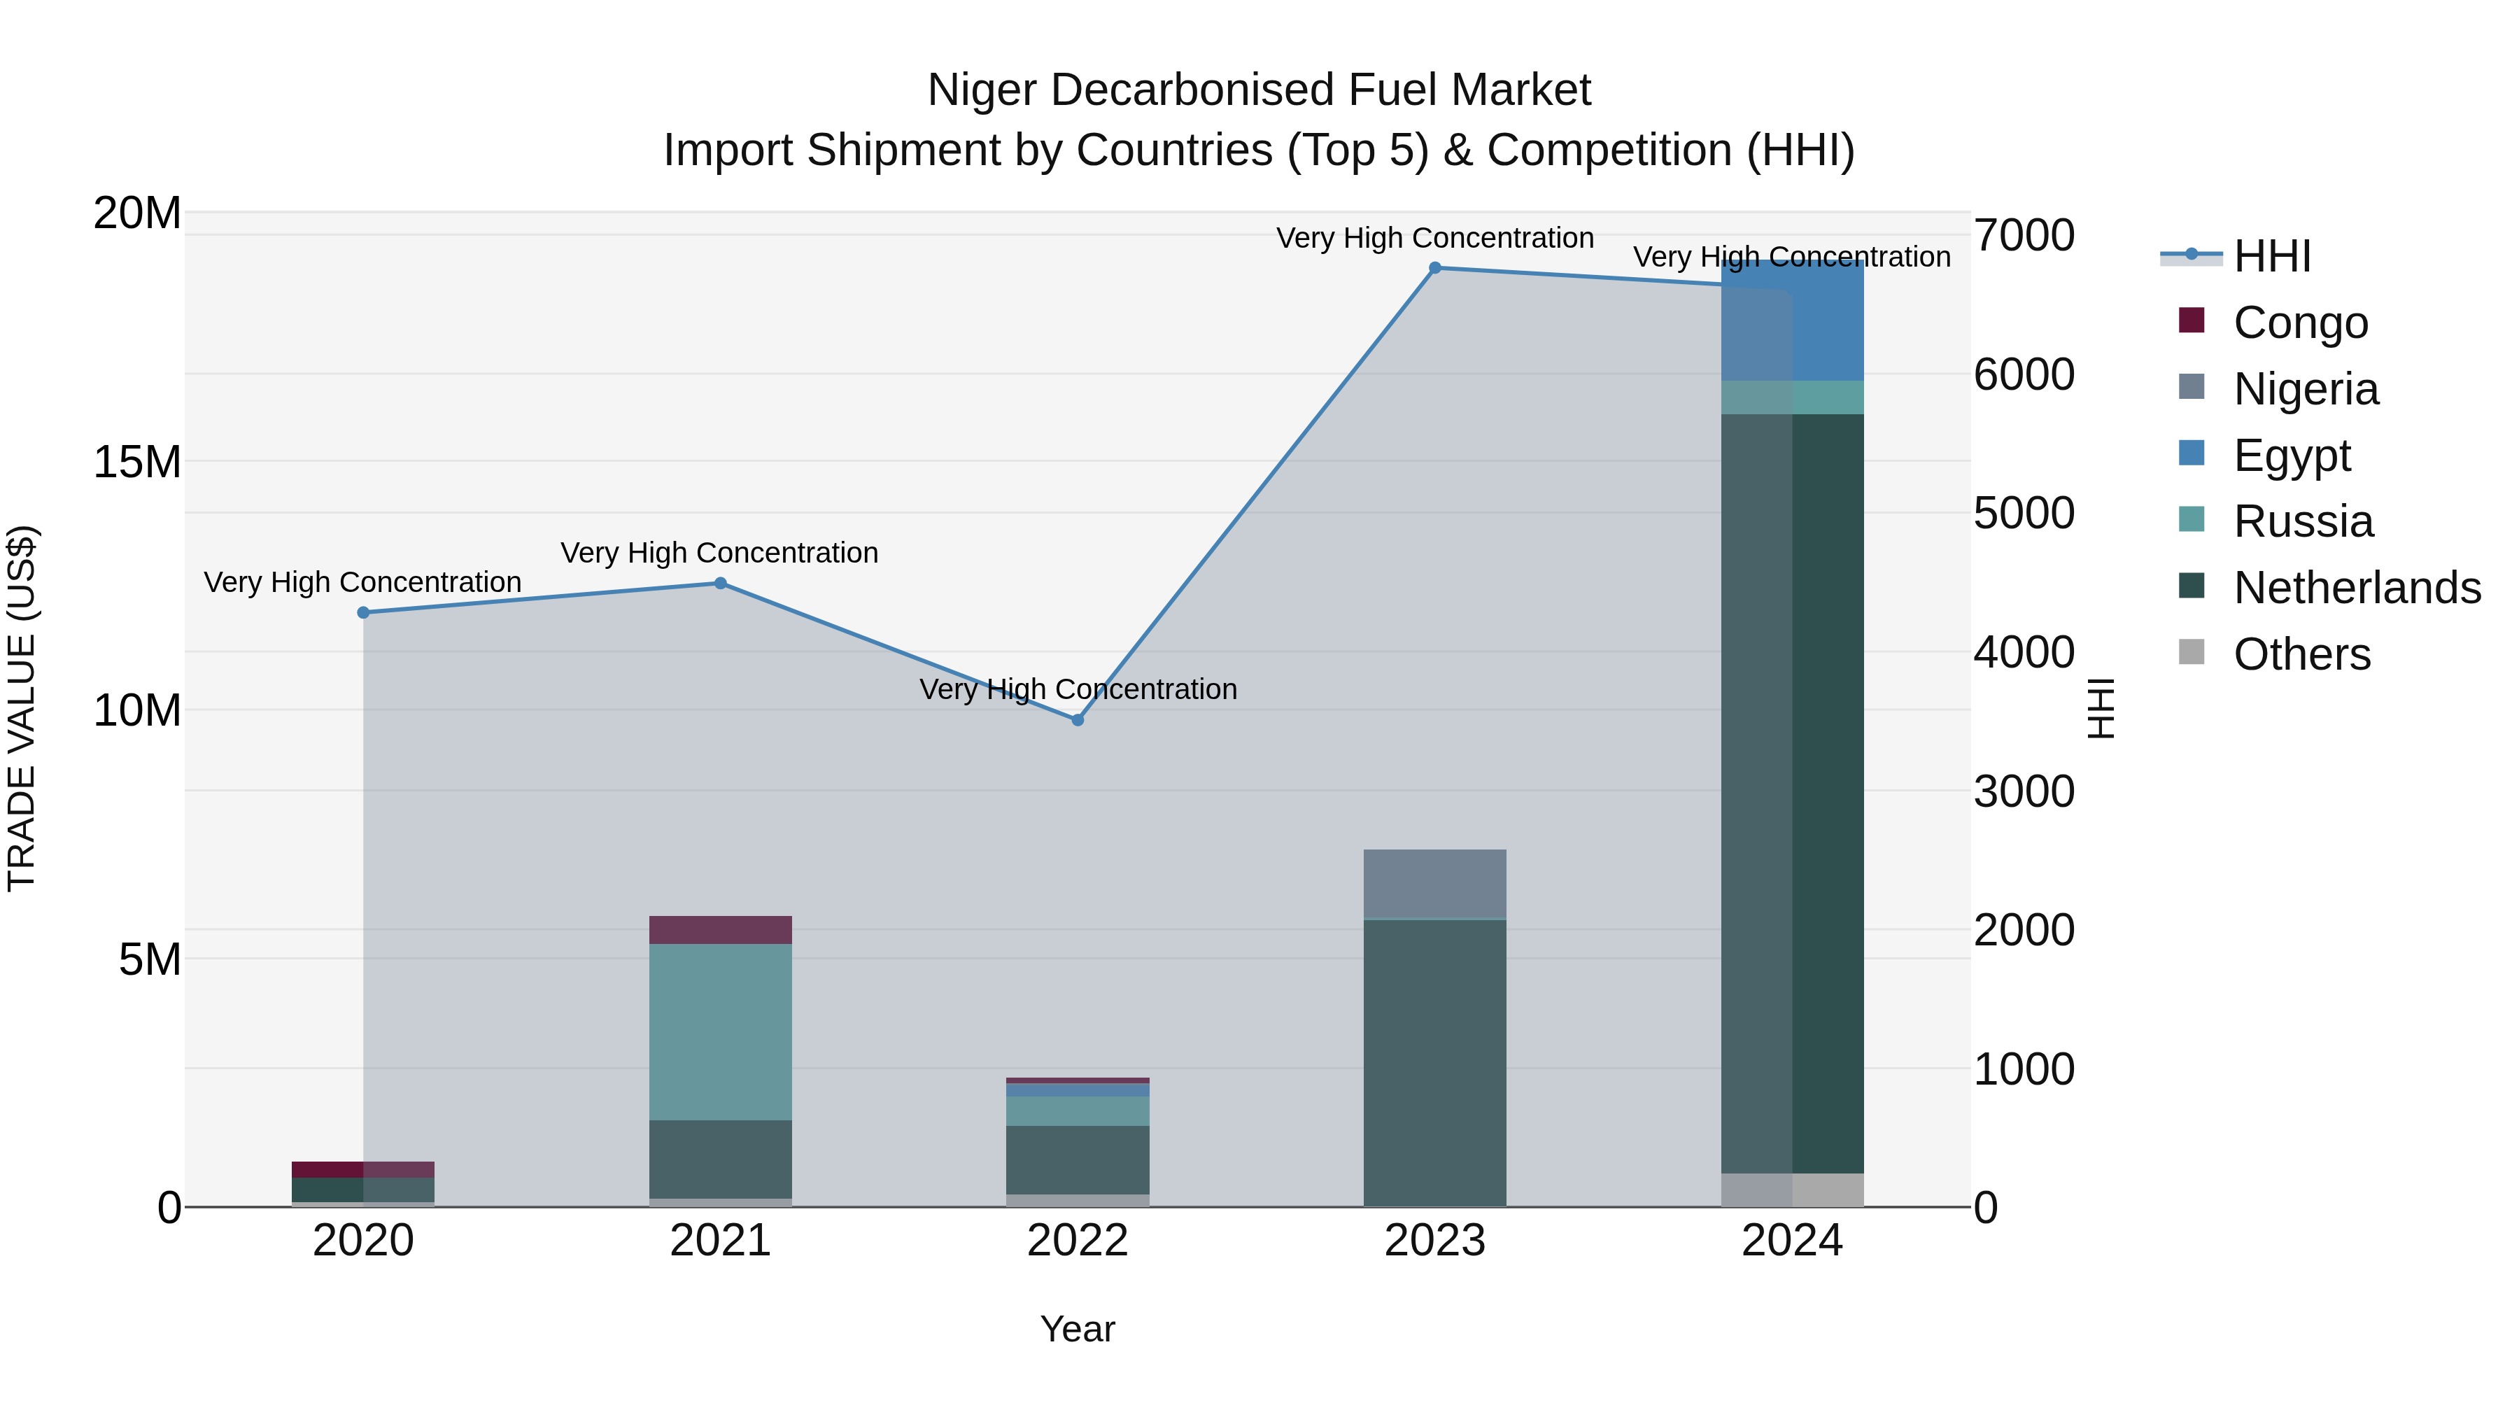Click the 2020 x-axis label
The height and width of the screenshot is (1417, 2519).
click(x=362, y=1241)
